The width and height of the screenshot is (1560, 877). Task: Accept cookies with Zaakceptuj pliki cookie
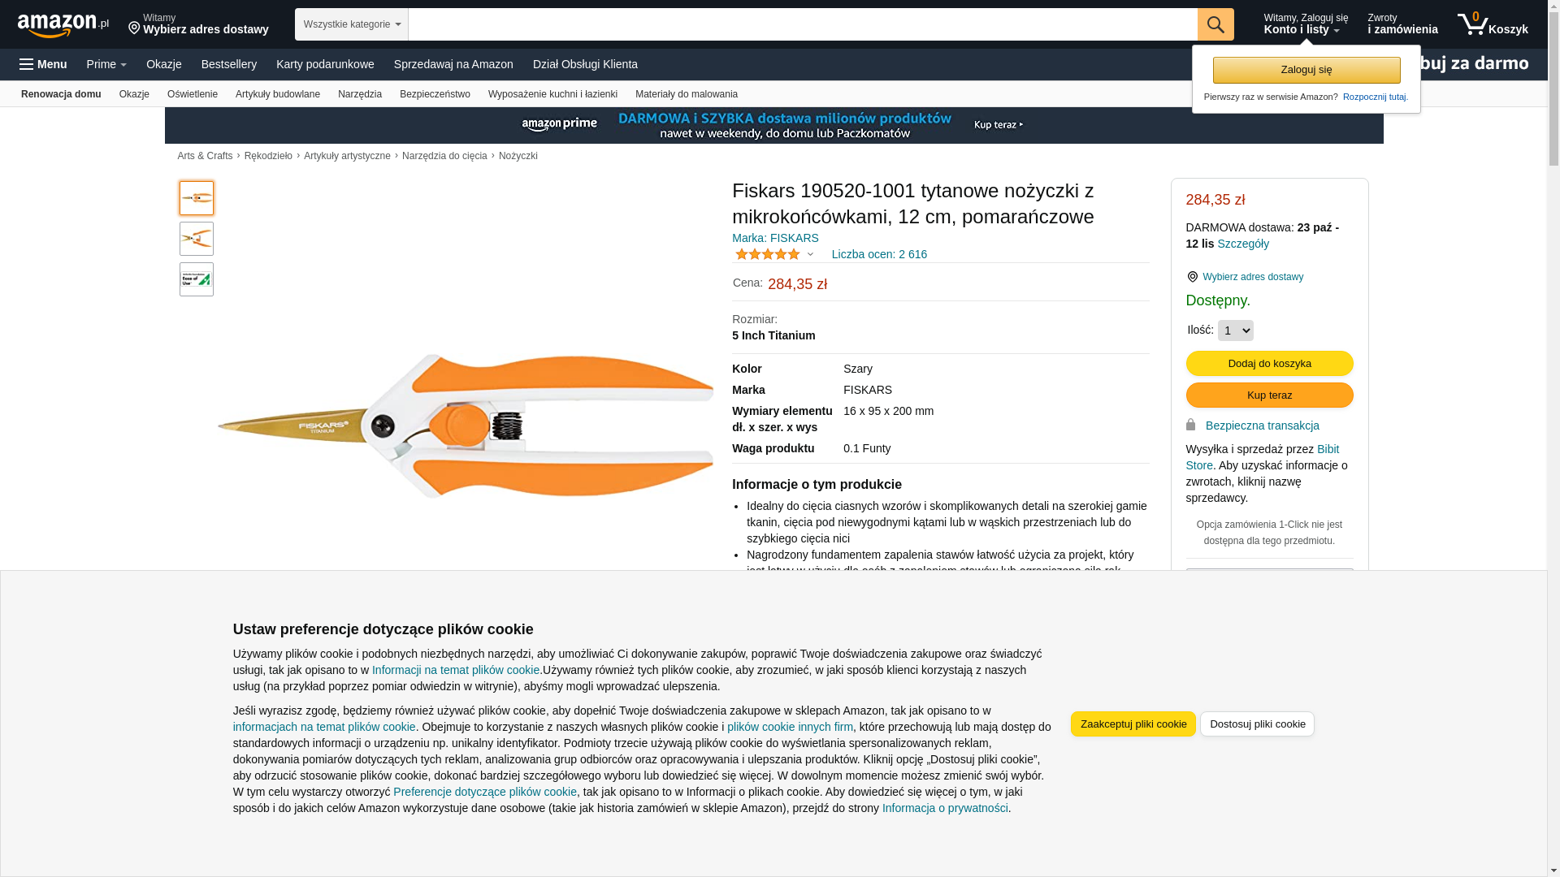tap(1133, 724)
